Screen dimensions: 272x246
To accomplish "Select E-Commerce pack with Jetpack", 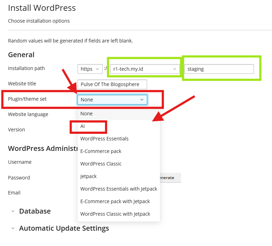I will 119,201.
